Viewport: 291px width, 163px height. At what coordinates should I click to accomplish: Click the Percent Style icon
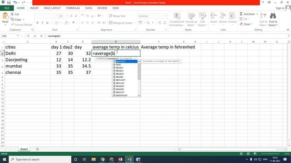click(148, 23)
